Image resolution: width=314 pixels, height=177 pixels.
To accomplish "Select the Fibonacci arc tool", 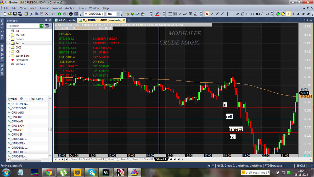I will (x=185, y=14).
